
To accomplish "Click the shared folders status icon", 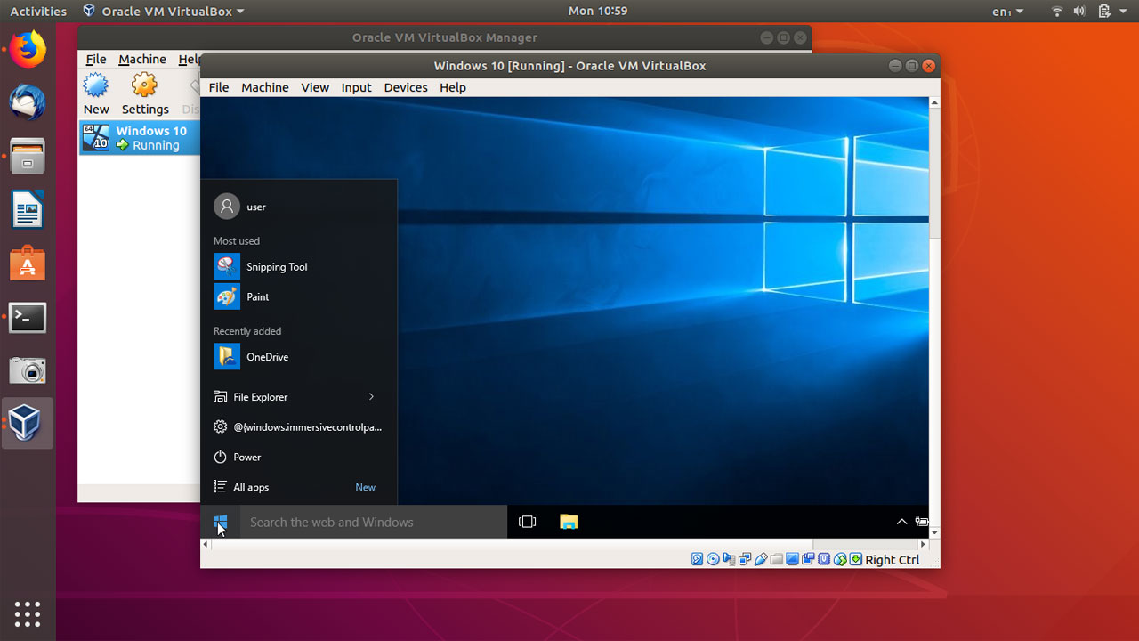I will [x=776, y=558].
